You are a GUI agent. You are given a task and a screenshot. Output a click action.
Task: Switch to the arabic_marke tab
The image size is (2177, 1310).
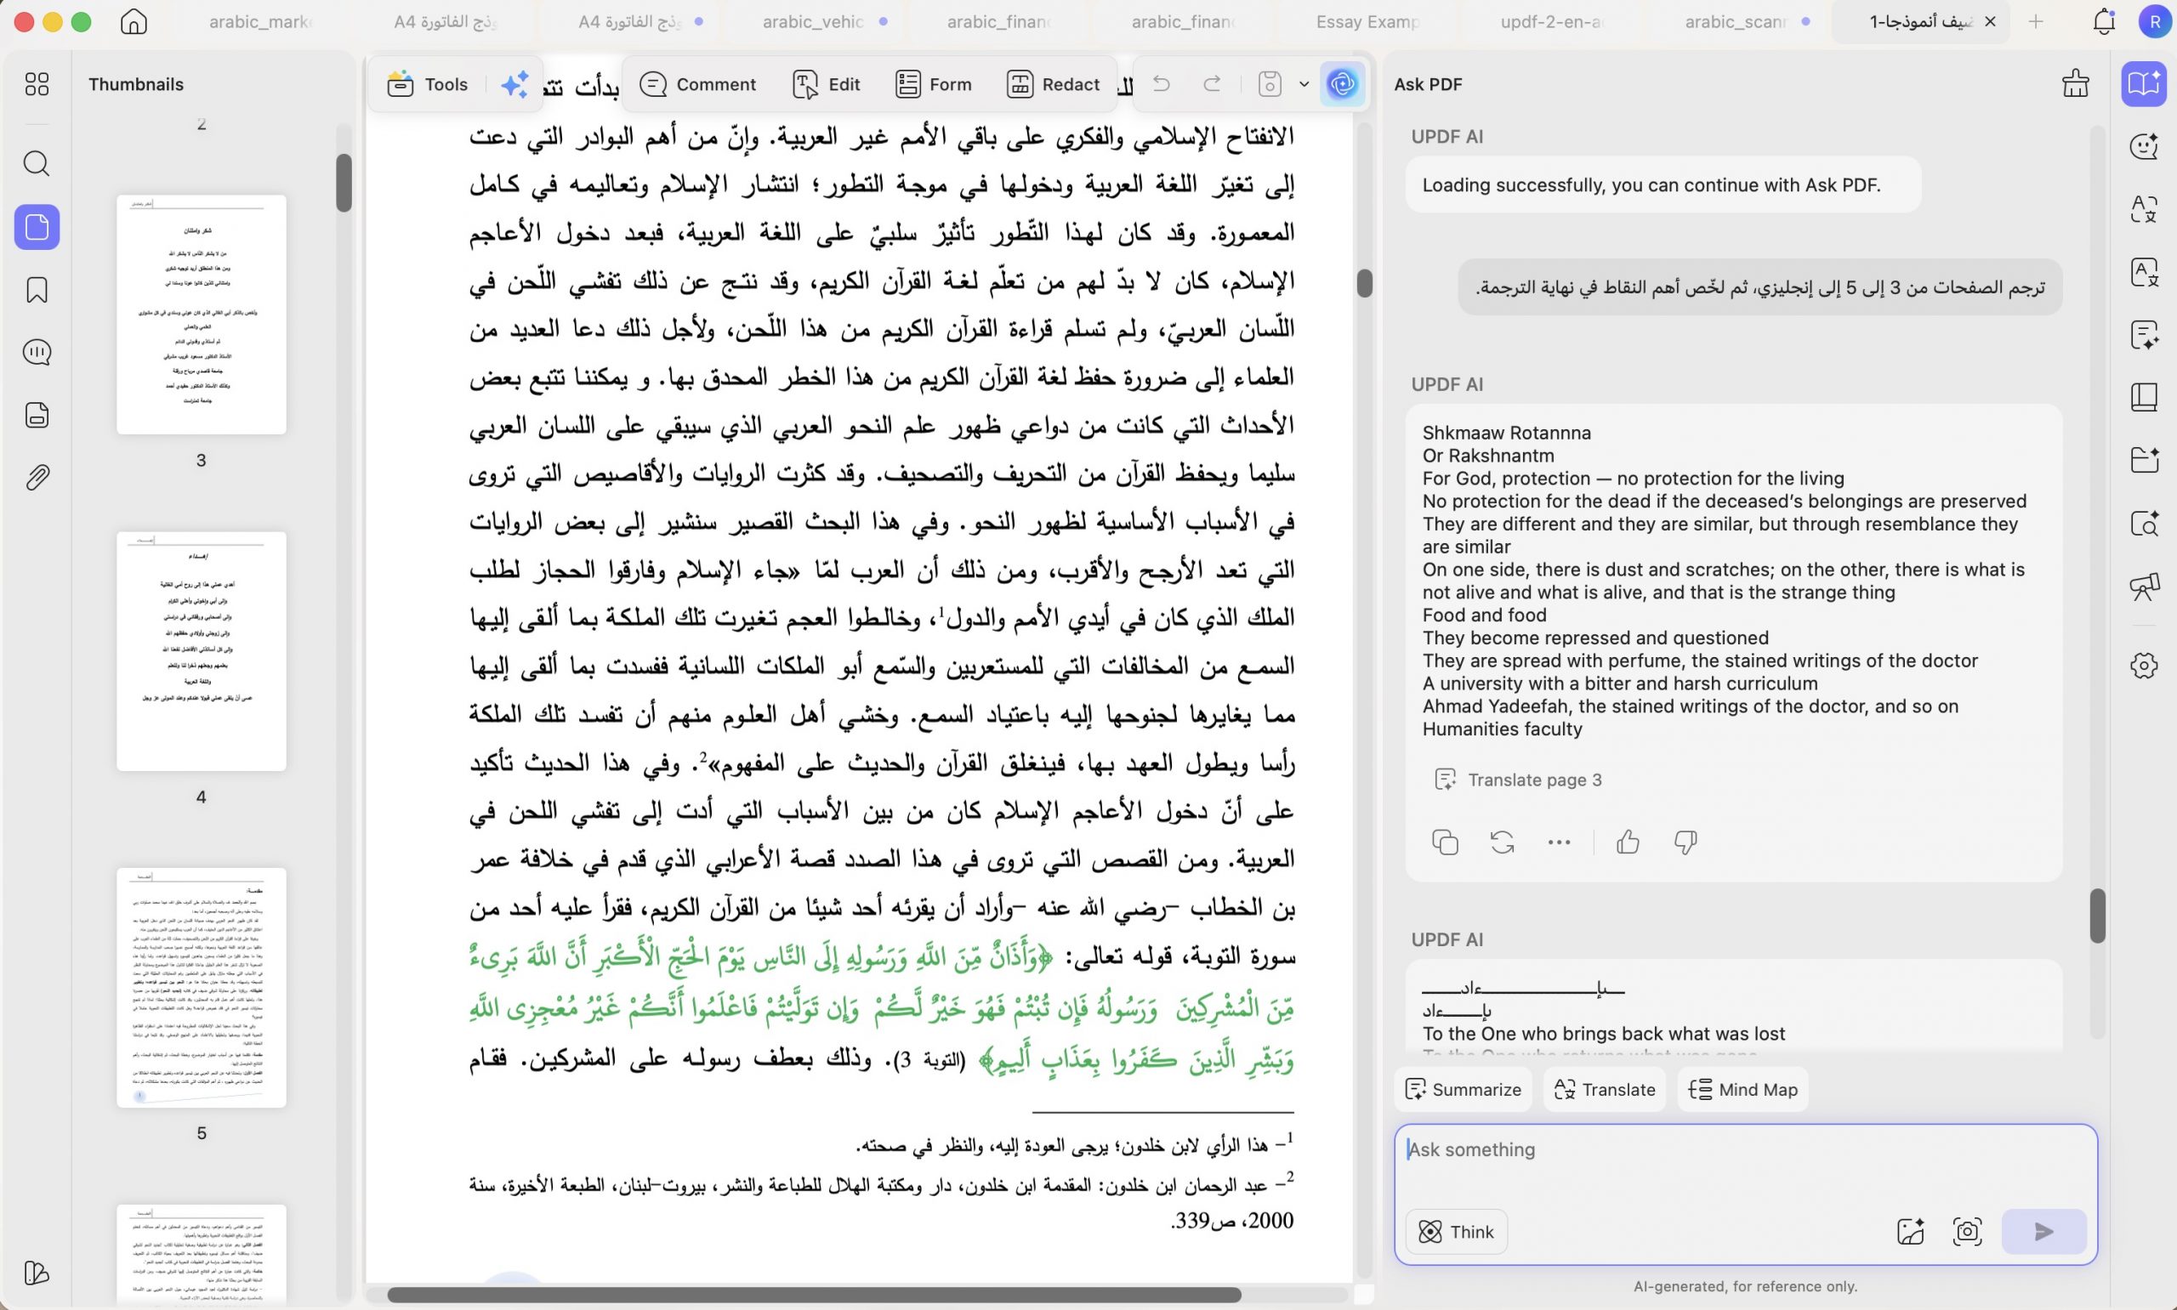260,21
